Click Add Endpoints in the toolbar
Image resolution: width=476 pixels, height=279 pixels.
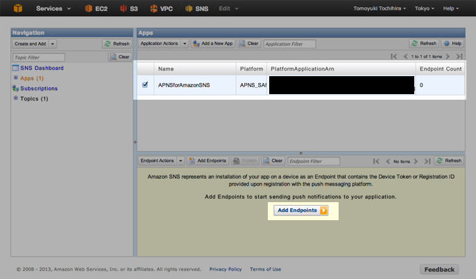coord(207,161)
